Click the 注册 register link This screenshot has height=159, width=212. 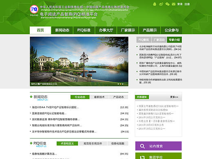(x=187, y=4)
